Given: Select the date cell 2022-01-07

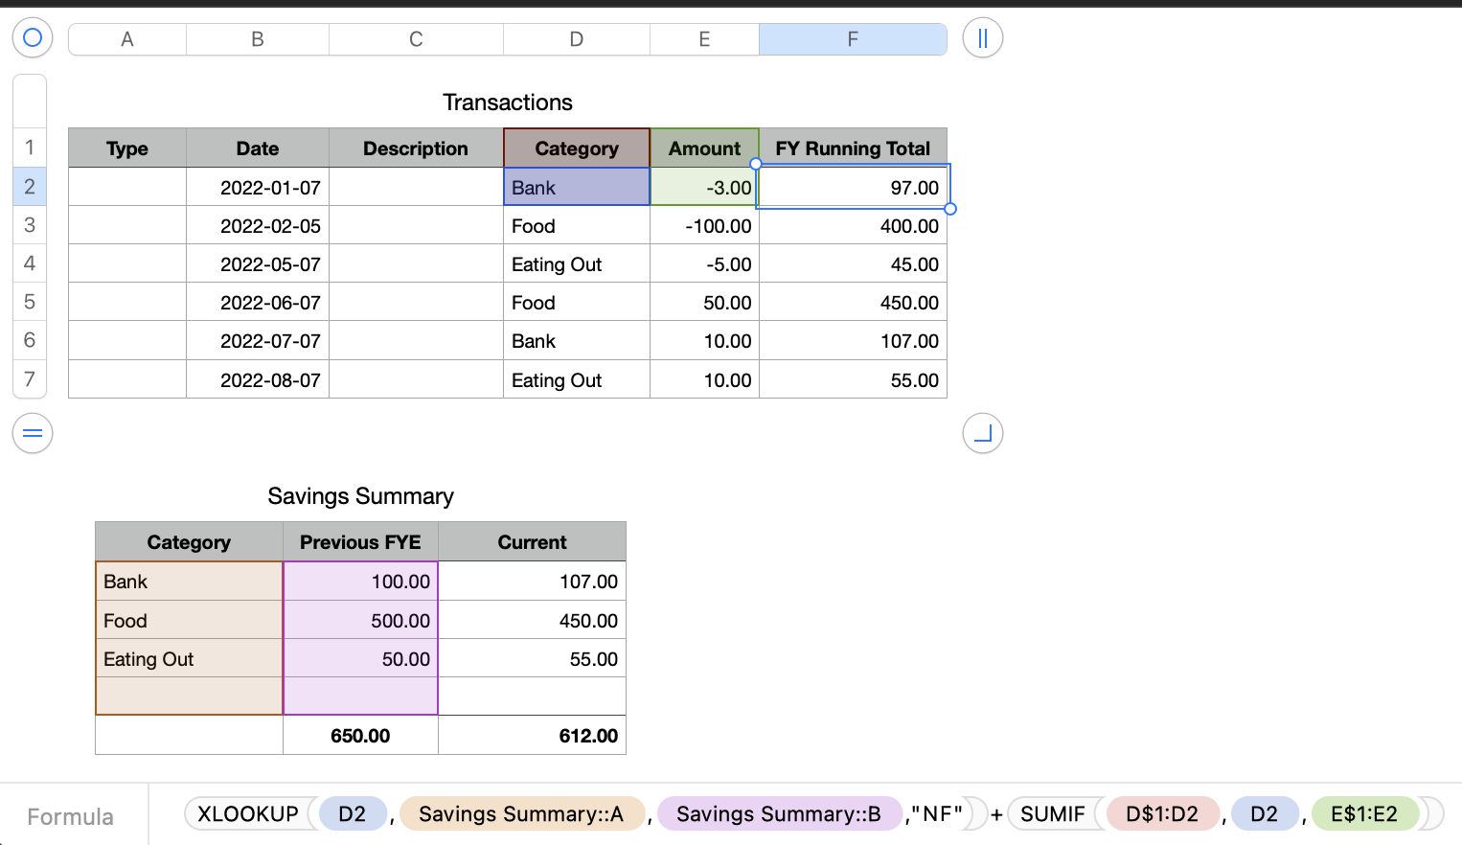Looking at the screenshot, I should (258, 187).
